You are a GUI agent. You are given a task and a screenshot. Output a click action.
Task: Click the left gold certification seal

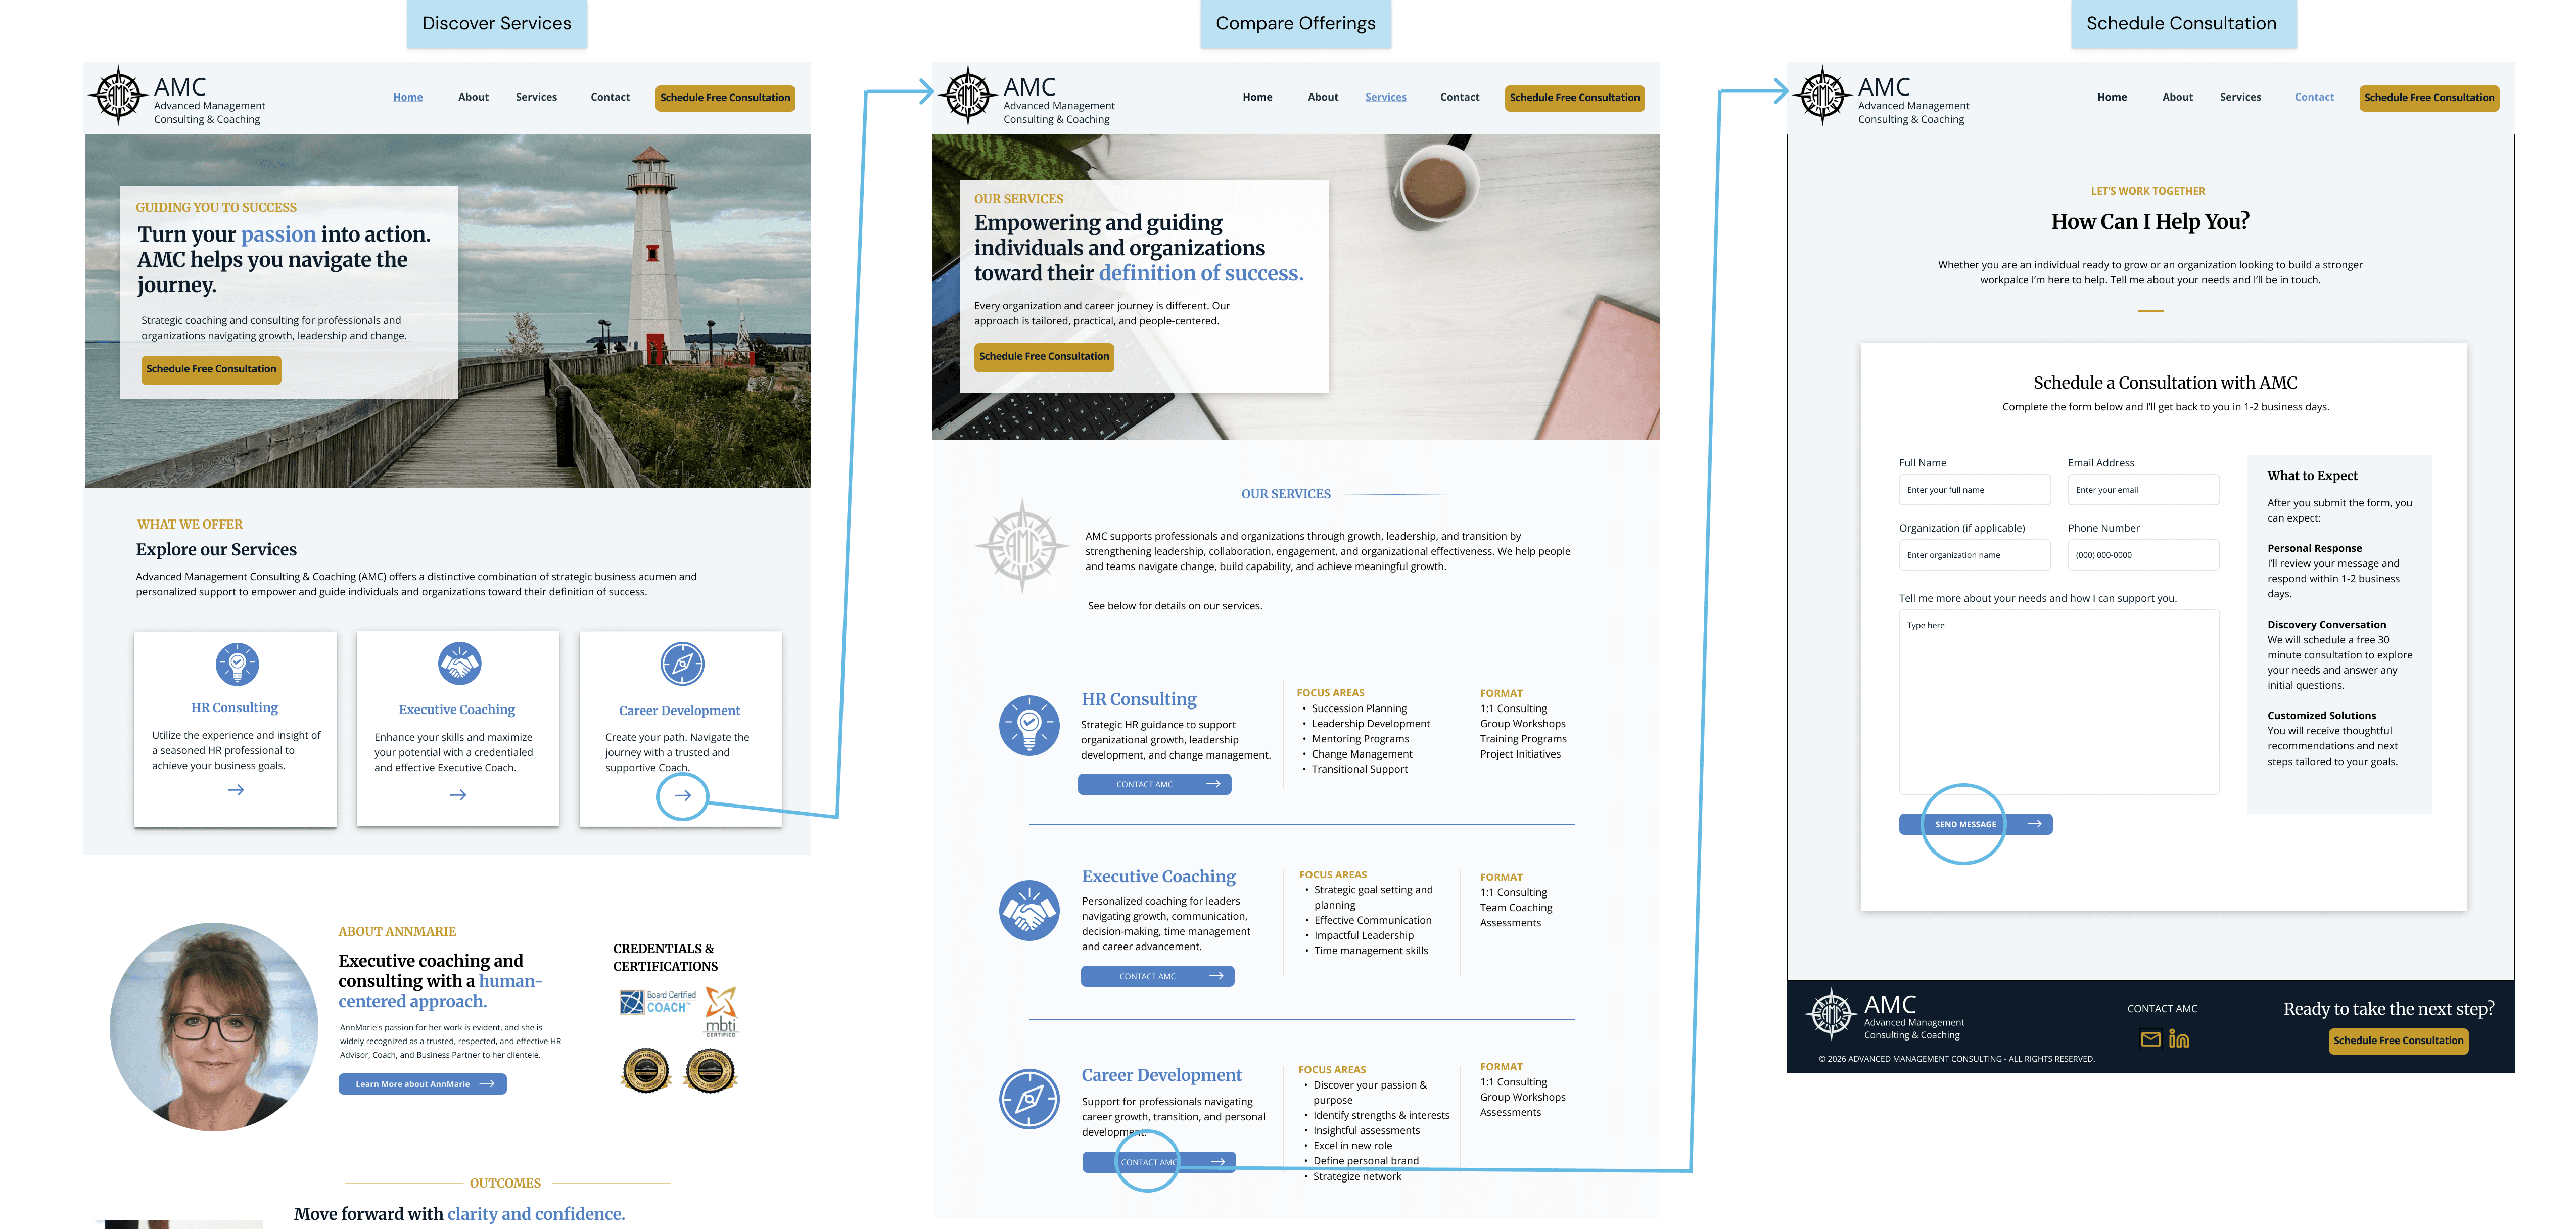pyautogui.click(x=646, y=1071)
